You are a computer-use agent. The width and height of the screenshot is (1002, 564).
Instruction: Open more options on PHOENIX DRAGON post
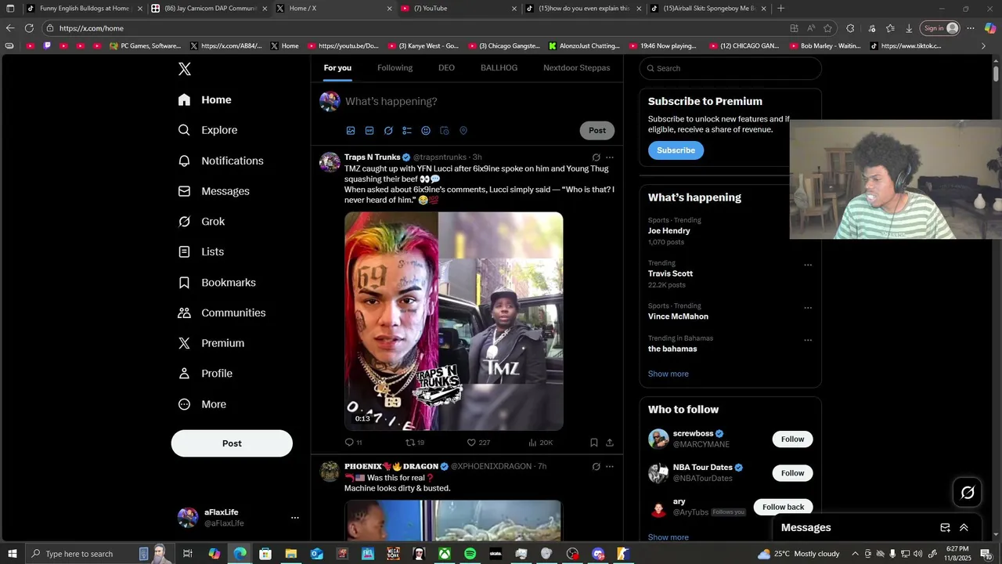[610, 467]
